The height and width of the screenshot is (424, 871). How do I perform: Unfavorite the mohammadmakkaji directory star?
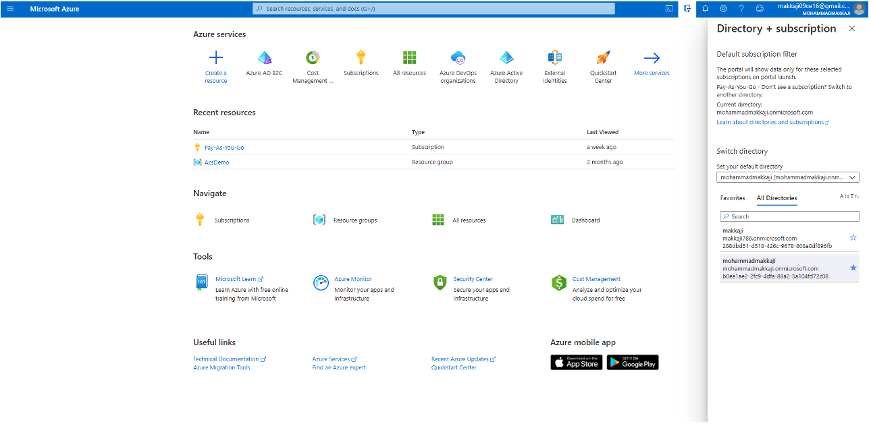point(853,268)
